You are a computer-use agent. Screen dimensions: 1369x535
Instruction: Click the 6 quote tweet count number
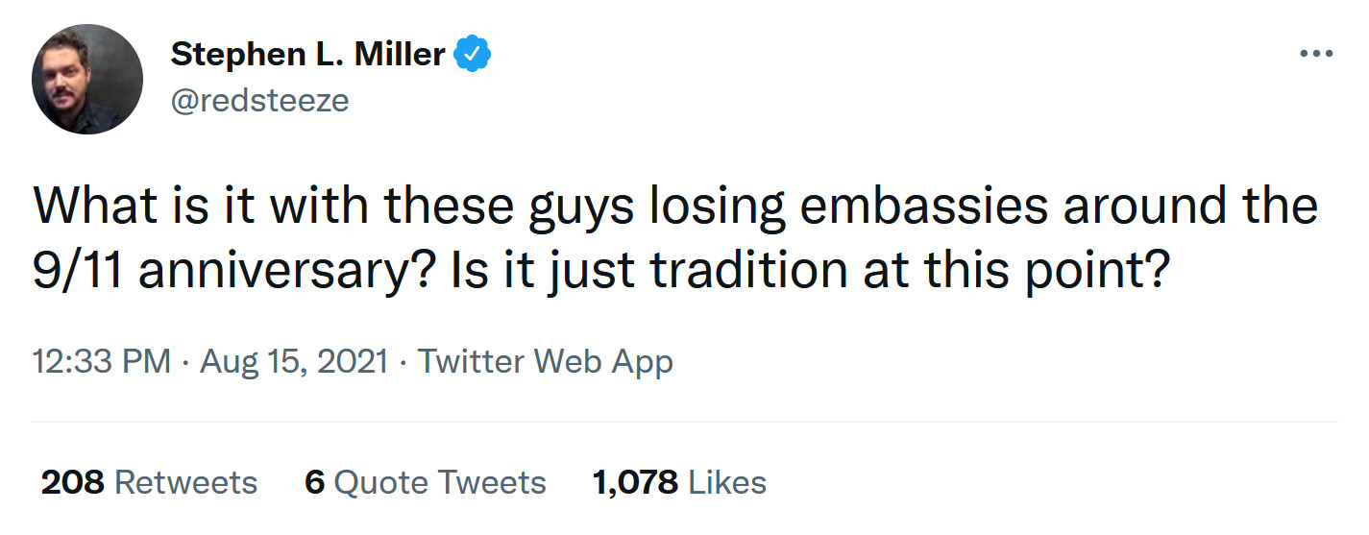(x=314, y=482)
